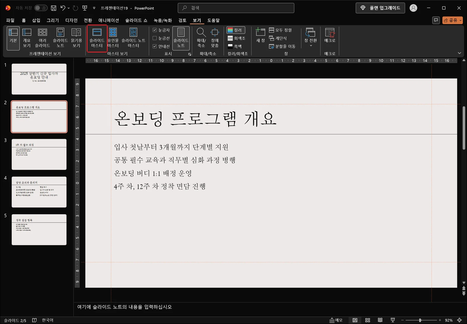Click spell check icon in status bar
Image resolution: width=467 pixels, height=324 pixels.
pos(34,320)
